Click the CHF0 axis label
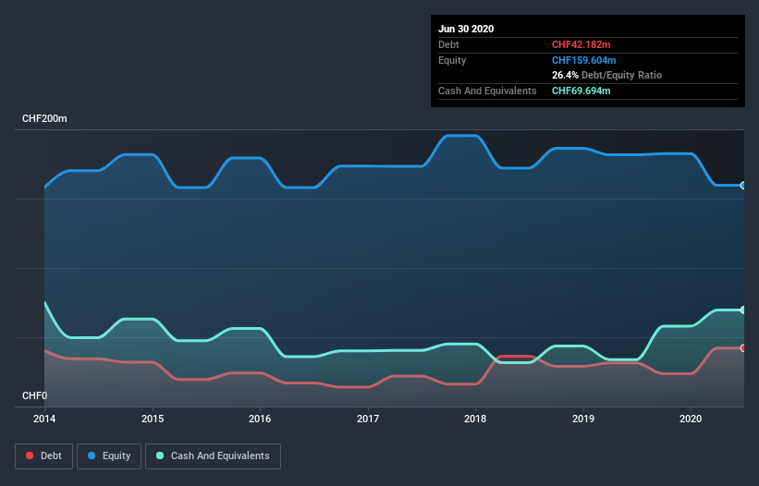The width and height of the screenshot is (759, 486). click(35, 395)
